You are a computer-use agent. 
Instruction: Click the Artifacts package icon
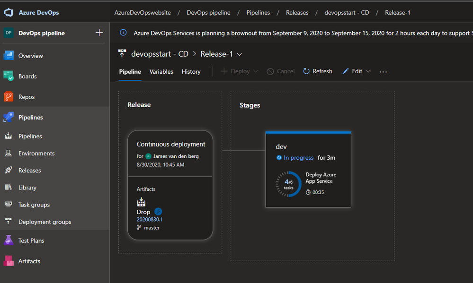9,261
